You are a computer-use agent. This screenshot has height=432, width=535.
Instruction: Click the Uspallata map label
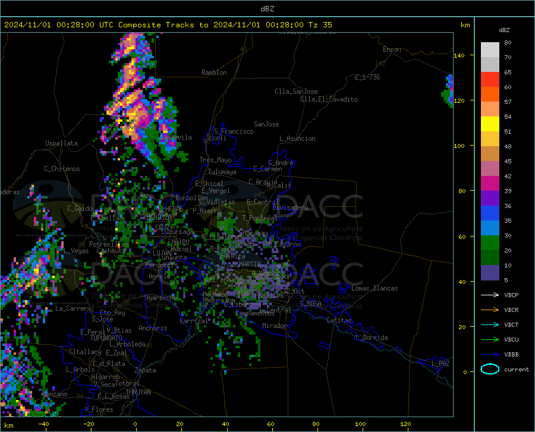(x=61, y=143)
